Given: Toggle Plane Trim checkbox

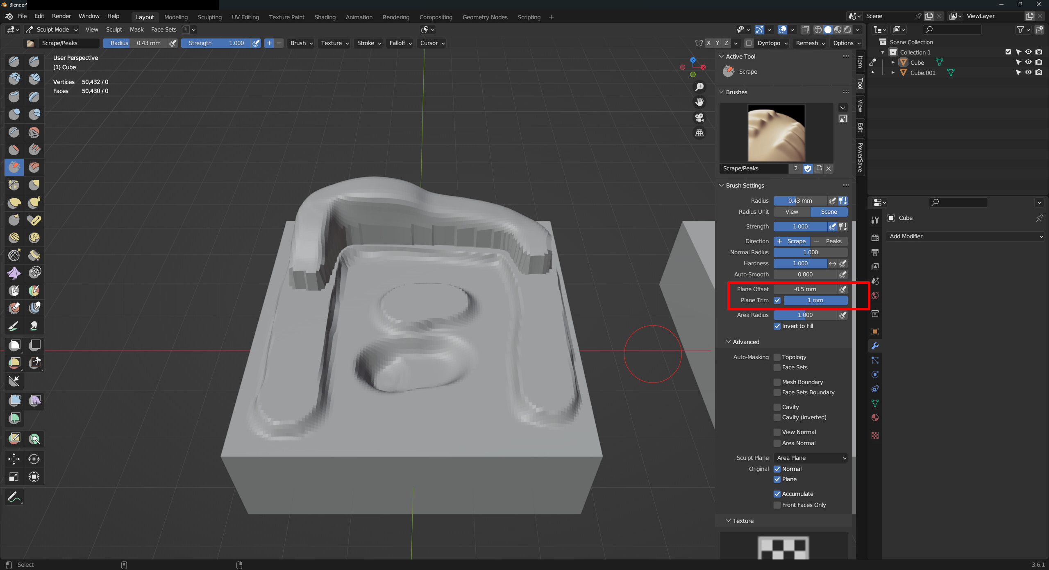Looking at the screenshot, I should click(777, 300).
